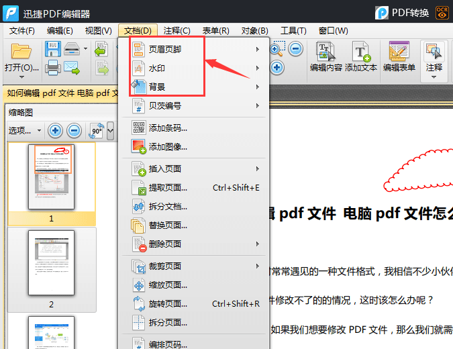
Task: Select the 添加文本 tool
Action: [x=361, y=56]
